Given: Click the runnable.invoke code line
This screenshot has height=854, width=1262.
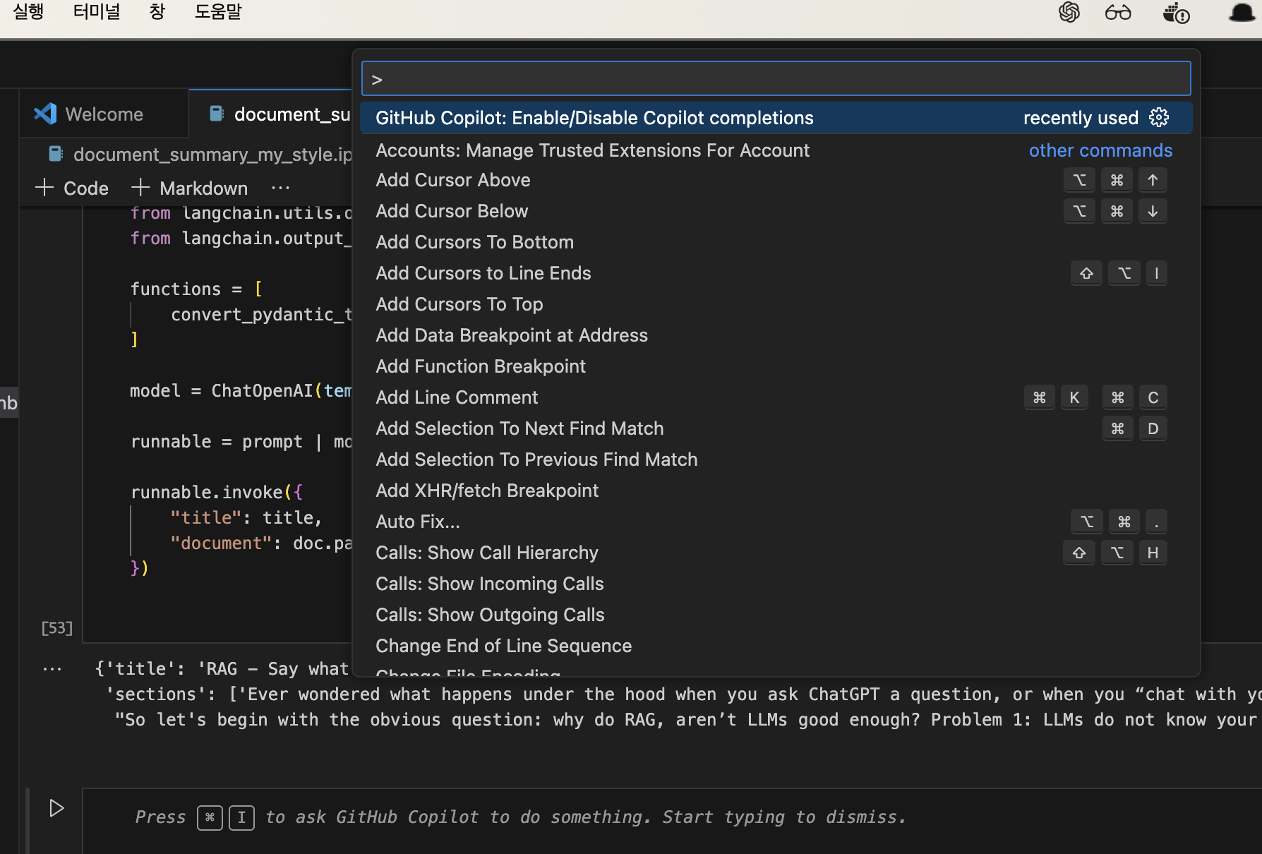Looking at the screenshot, I should pyautogui.click(x=217, y=492).
